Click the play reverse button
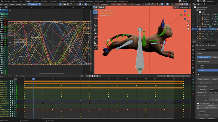The height and width of the screenshot is (122, 218). click(92, 76)
